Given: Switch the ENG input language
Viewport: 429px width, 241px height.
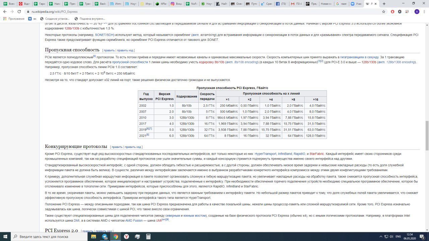Looking at the screenshot, I should pos(399,236).
